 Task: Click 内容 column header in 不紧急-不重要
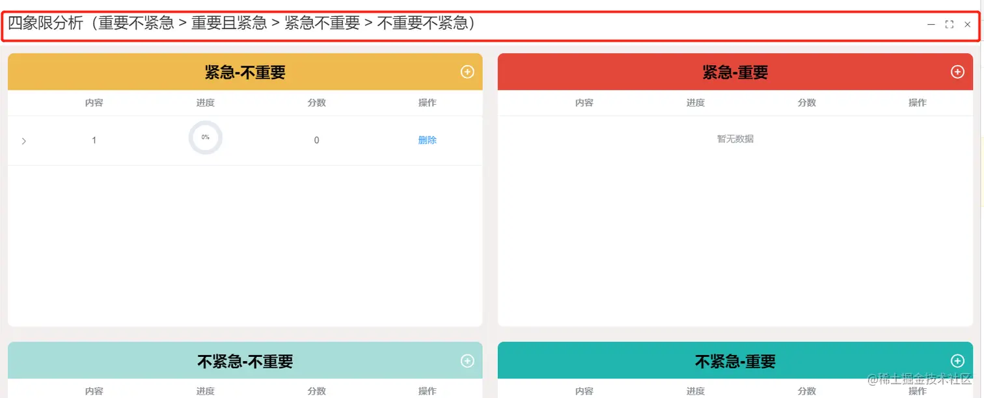[94, 391]
